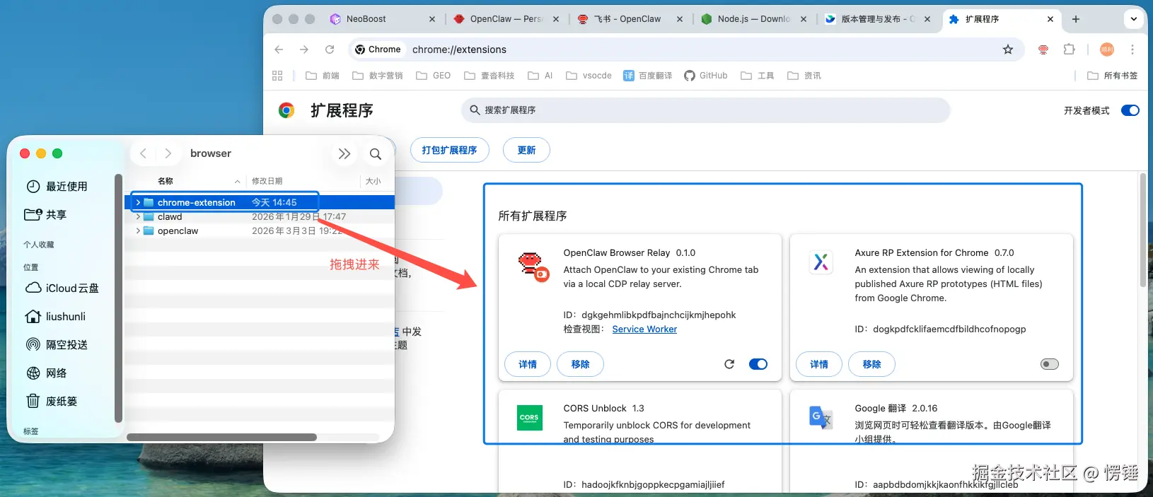This screenshot has width=1153, height=497.
Task: Toggle 开发者模式 switch off
Action: (x=1130, y=110)
